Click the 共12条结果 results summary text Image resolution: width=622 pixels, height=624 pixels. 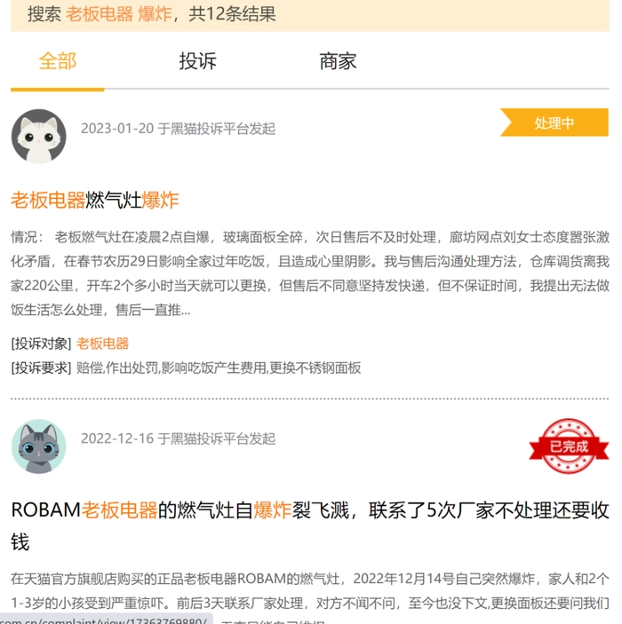232,14
